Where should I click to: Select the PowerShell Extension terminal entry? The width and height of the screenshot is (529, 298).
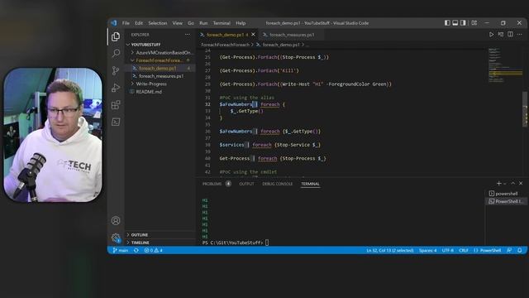pos(506,201)
